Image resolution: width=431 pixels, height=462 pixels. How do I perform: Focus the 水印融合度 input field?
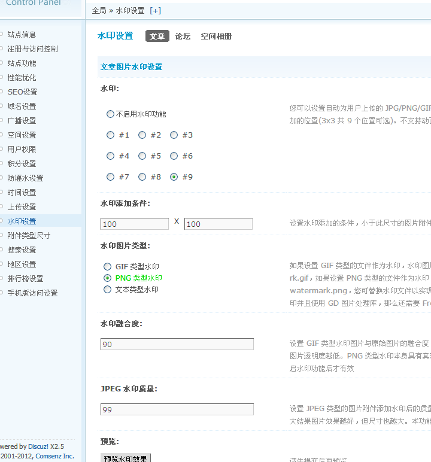177,344
